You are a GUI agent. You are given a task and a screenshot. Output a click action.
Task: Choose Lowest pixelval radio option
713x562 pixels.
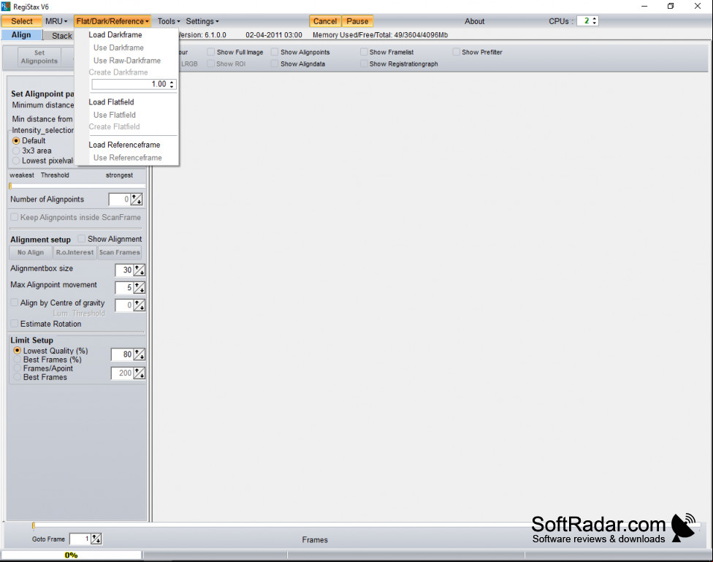[x=16, y=161]
